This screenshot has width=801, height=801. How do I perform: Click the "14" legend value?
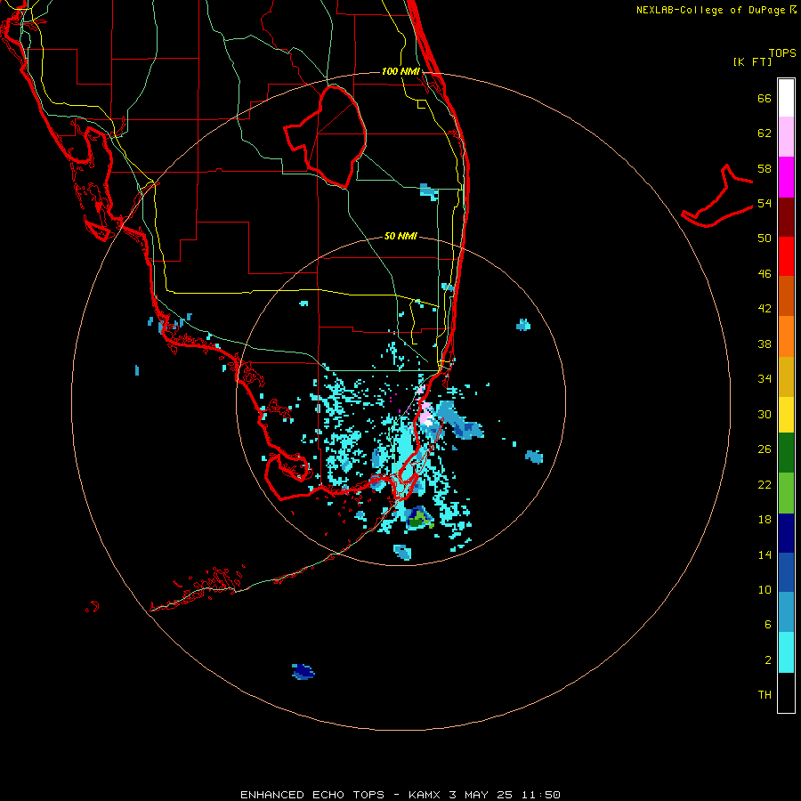[x=765, y=554]
